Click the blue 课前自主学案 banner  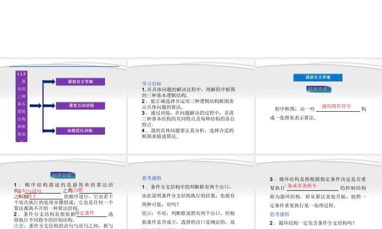(x=318, y=77)
